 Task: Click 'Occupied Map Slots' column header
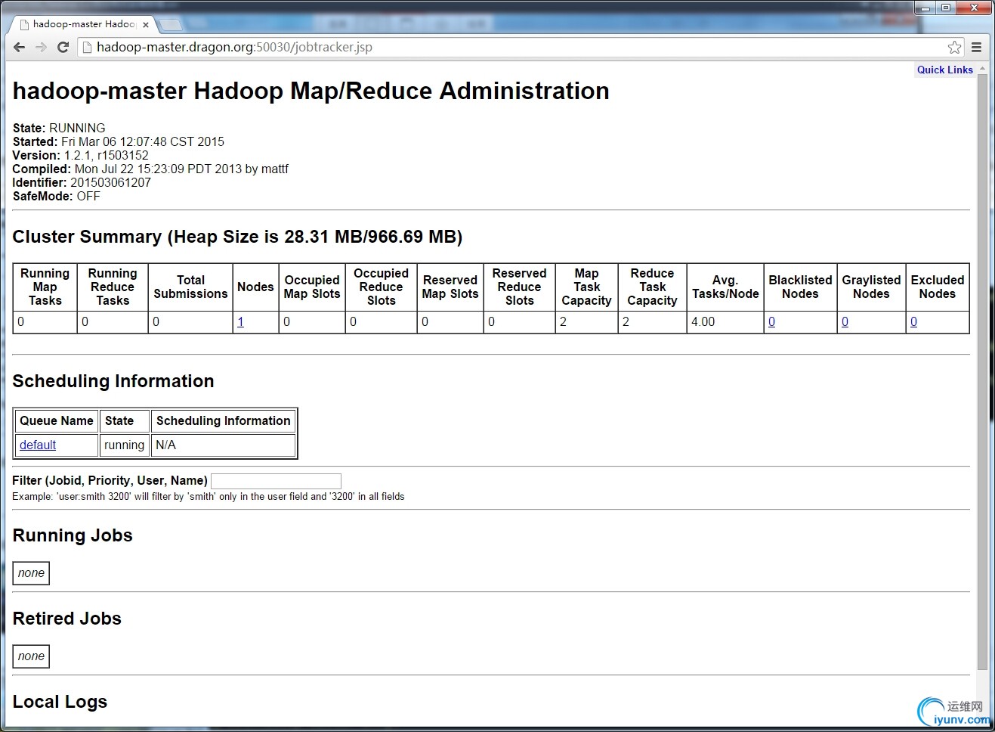pos(312,287)
